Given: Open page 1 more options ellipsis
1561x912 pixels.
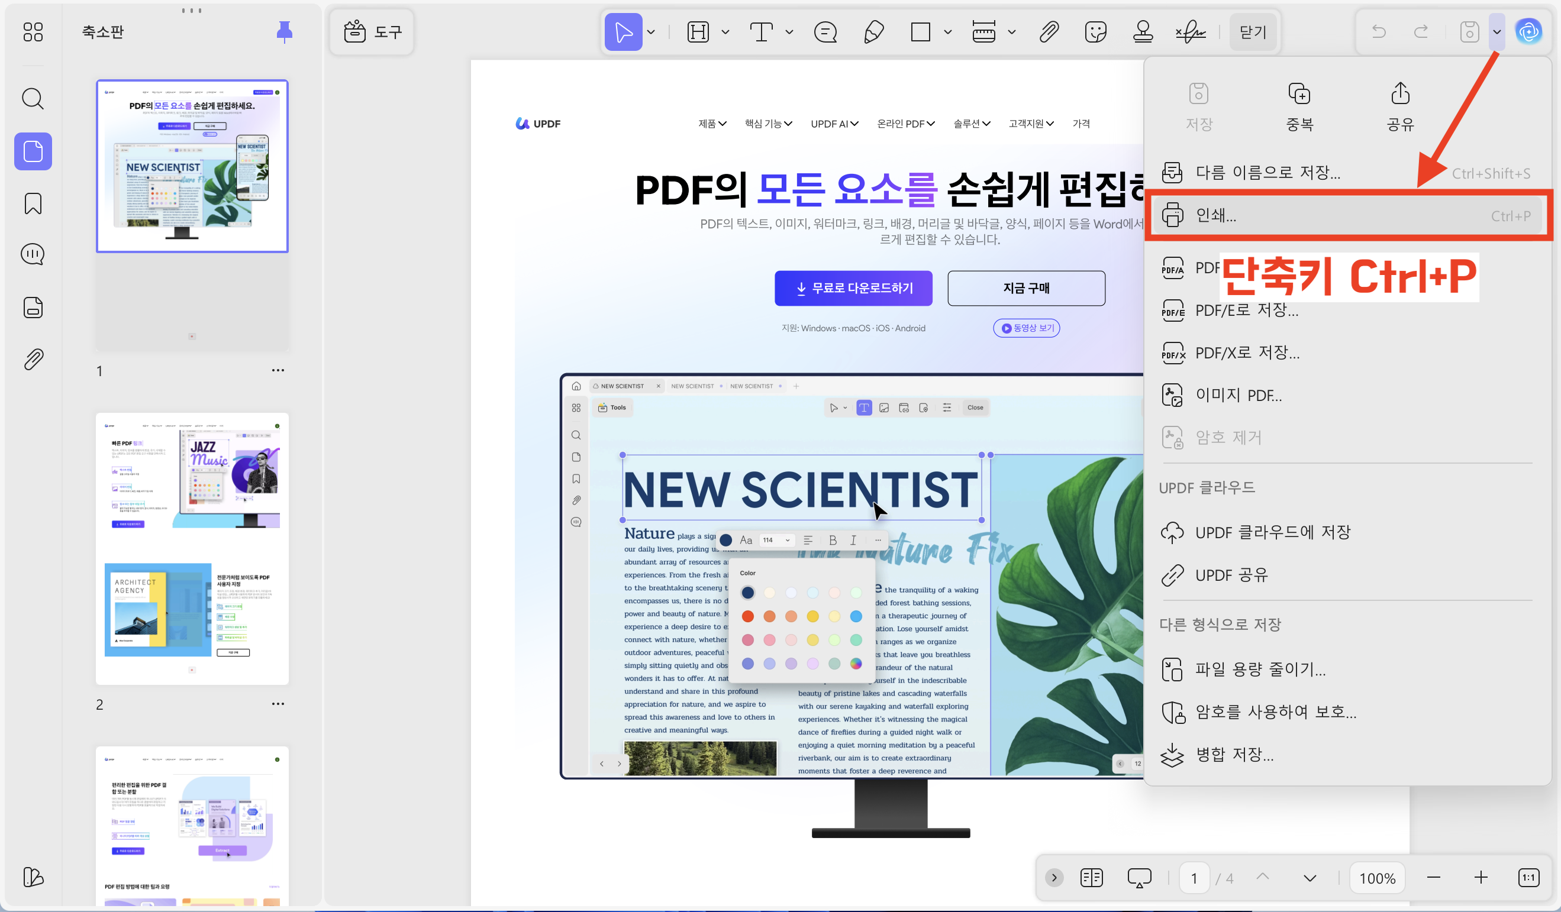Looking at the screenshot, I should click(x=278, y=370).
